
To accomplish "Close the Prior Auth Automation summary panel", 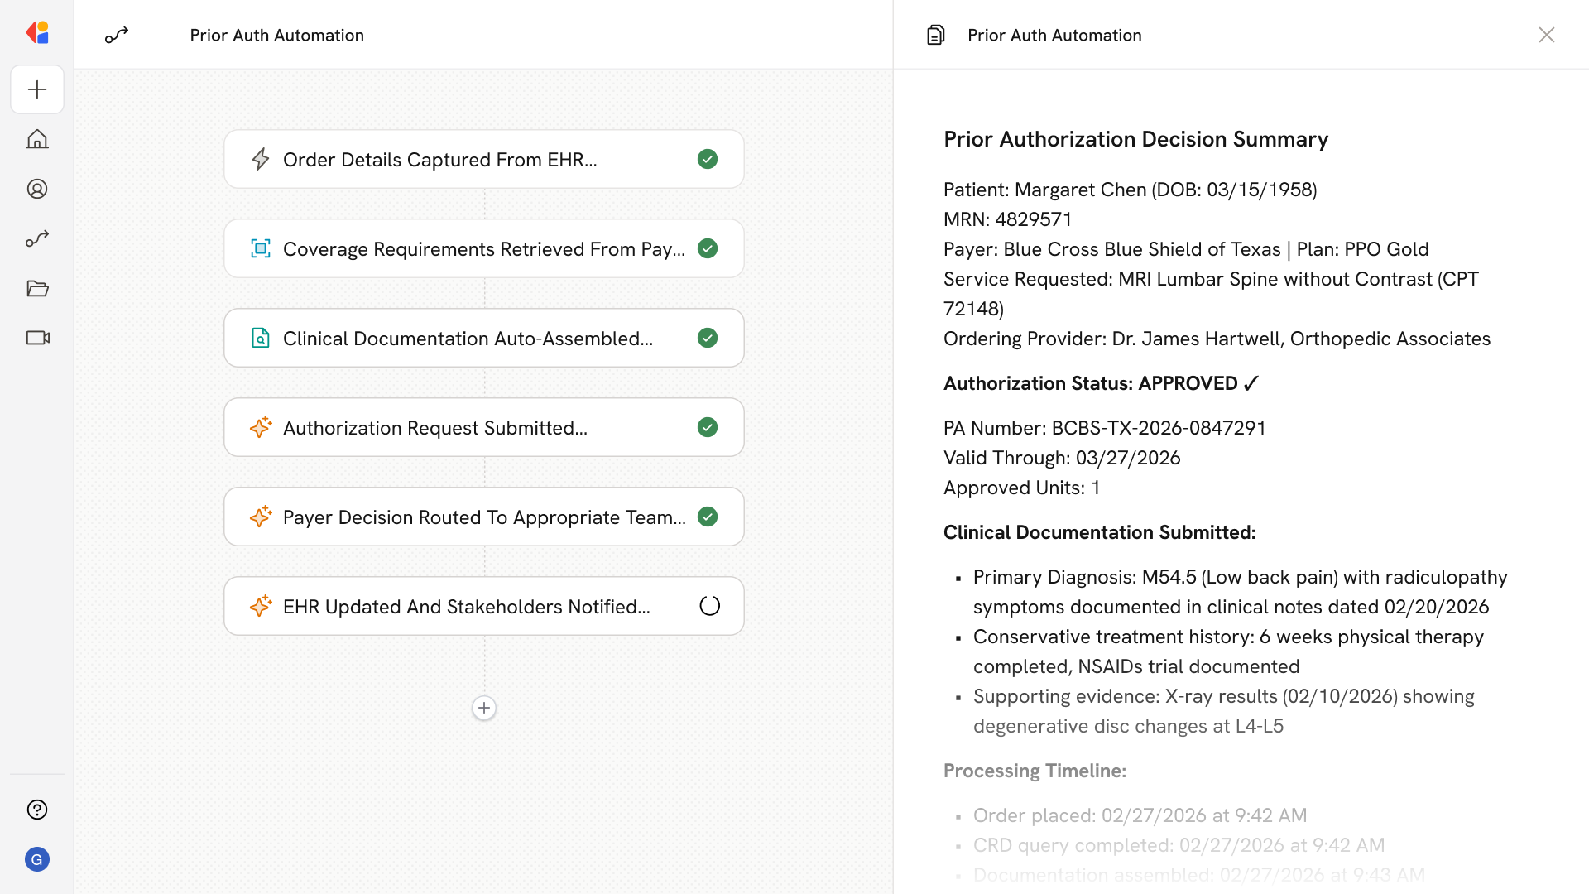I will (x=1546, y=35).
